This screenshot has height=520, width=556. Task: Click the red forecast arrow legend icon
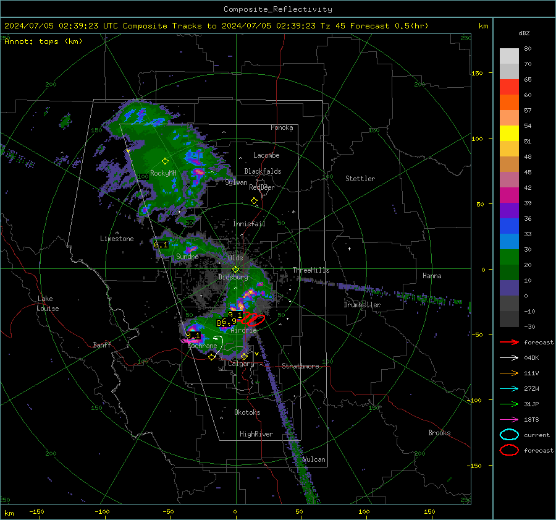pyautogui.click(x=509, y=342)
